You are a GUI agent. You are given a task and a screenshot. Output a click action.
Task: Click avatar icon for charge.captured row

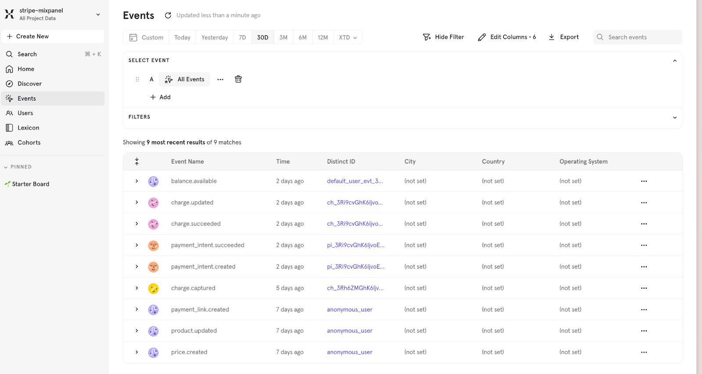153,288
